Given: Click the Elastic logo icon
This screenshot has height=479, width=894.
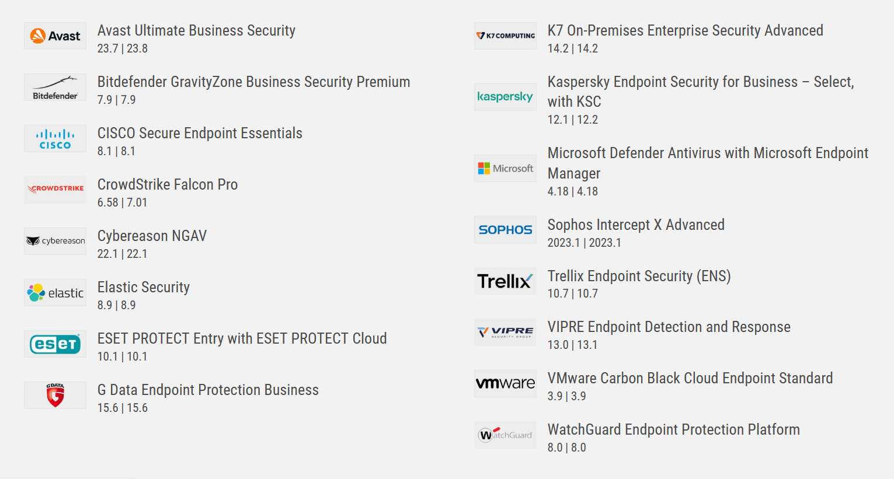Looking at the screenshot, I should coord(55,292).
